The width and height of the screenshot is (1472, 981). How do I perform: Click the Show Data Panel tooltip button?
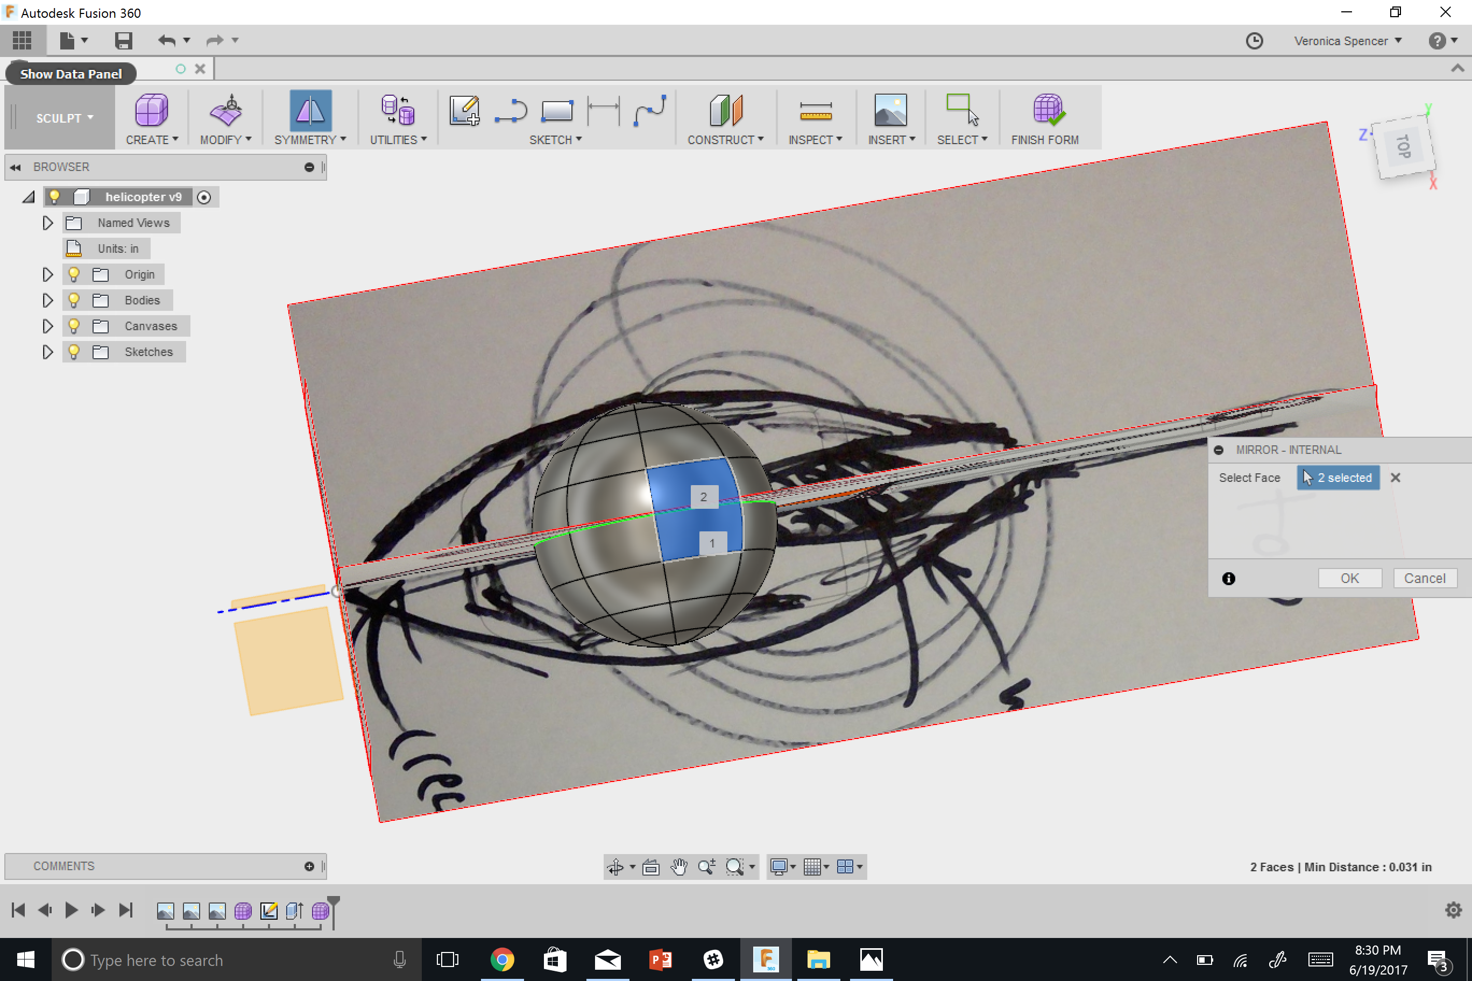click(70, 73)
